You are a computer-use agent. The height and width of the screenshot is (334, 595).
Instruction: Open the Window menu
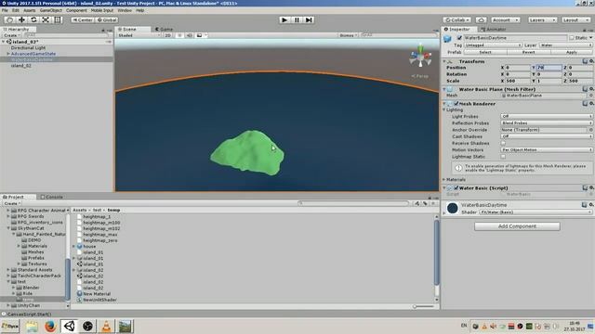click(124, 10)
